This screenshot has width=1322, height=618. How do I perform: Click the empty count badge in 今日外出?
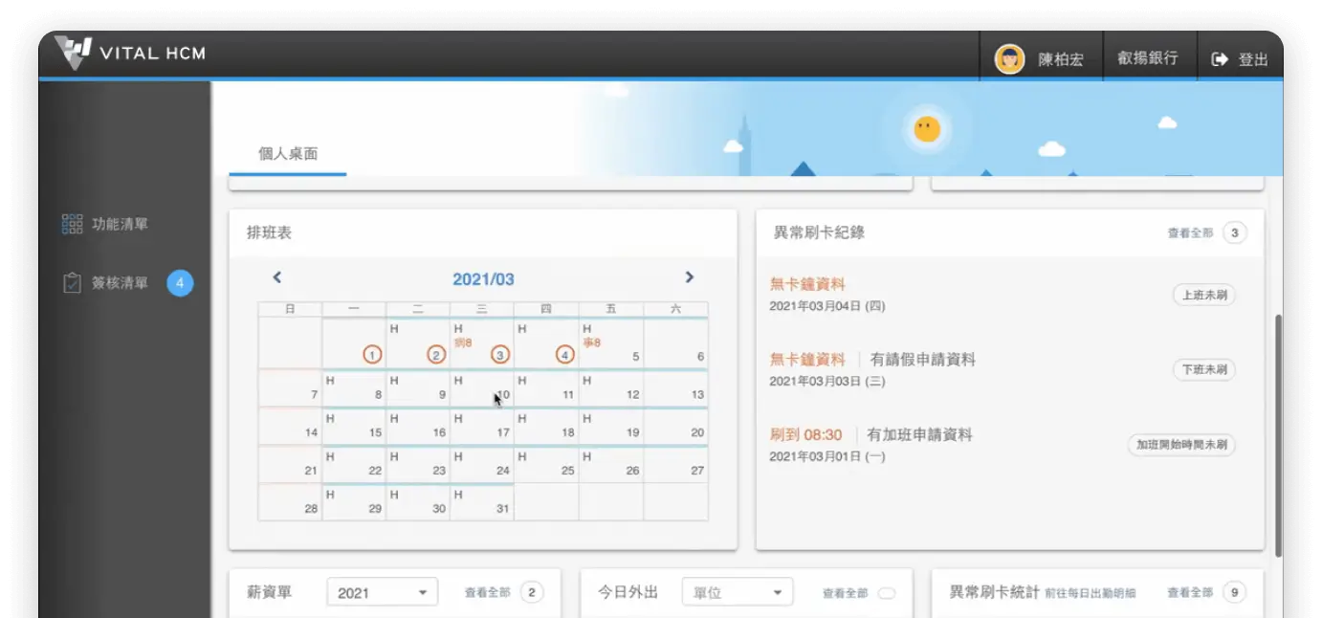point(887,593)
